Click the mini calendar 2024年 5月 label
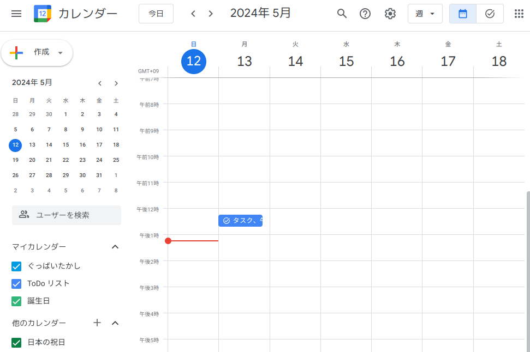Viewport: 530px width, 352px height. pyautogui.click(x=32, y=82)
